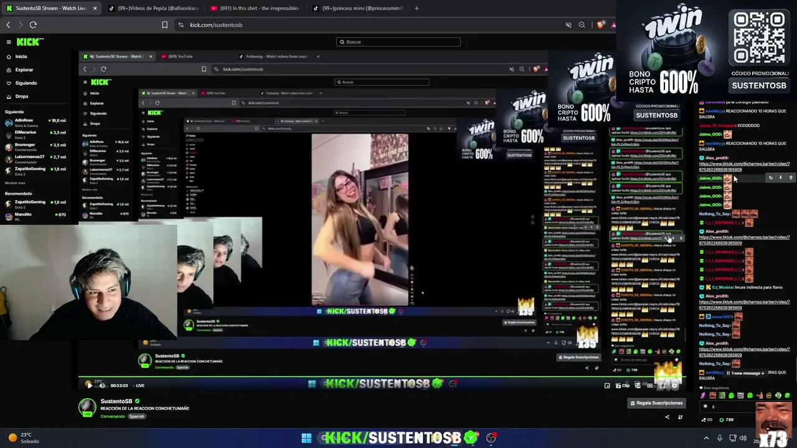
Task: Open the site settings icon beside the URL
Action: [181, 25]
